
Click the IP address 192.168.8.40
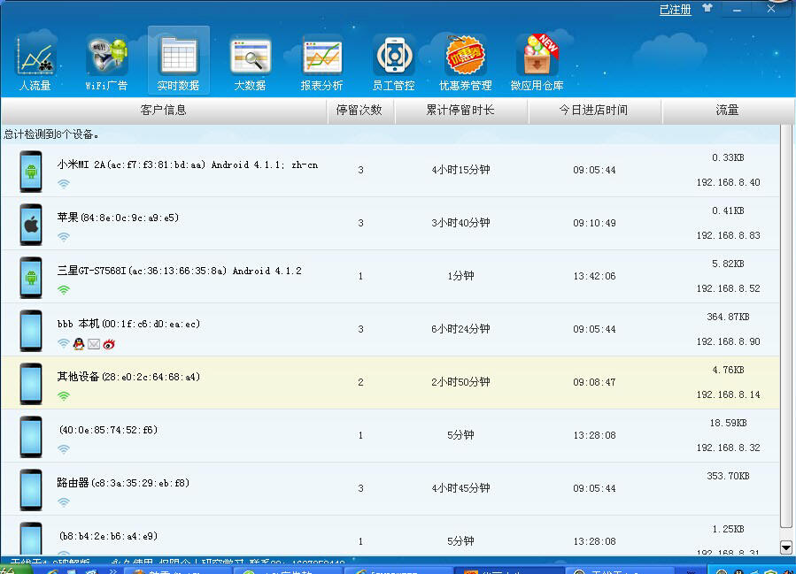(x=729, y=182)
